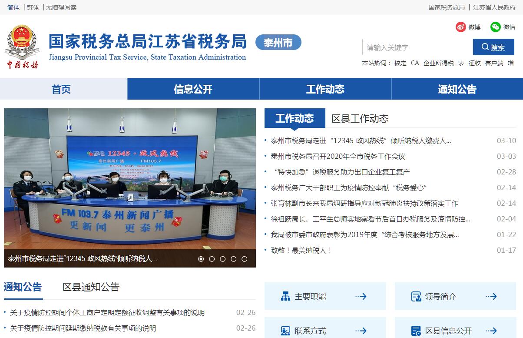Image resolution: width=523 pixels, height=338 pixels.
Task: Click the arrow beside 领导简介
Action: 491,297
